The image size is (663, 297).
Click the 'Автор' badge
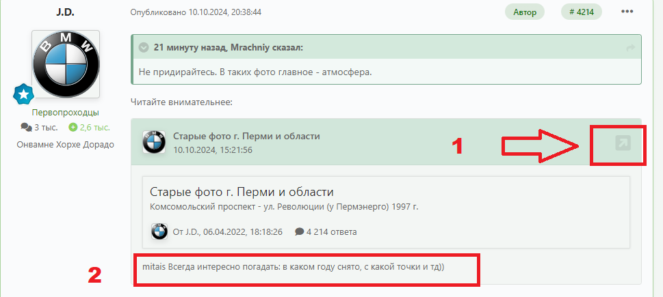tap(525, 12)
